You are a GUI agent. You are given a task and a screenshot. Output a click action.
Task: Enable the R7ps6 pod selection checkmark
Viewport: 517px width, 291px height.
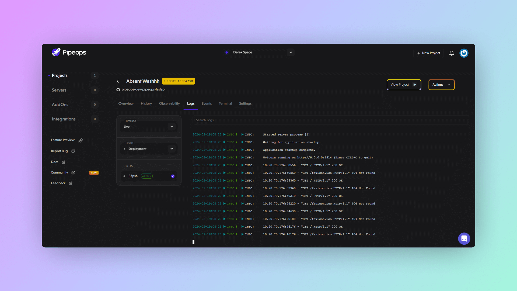pyautogui.click(x=173, y=176)
